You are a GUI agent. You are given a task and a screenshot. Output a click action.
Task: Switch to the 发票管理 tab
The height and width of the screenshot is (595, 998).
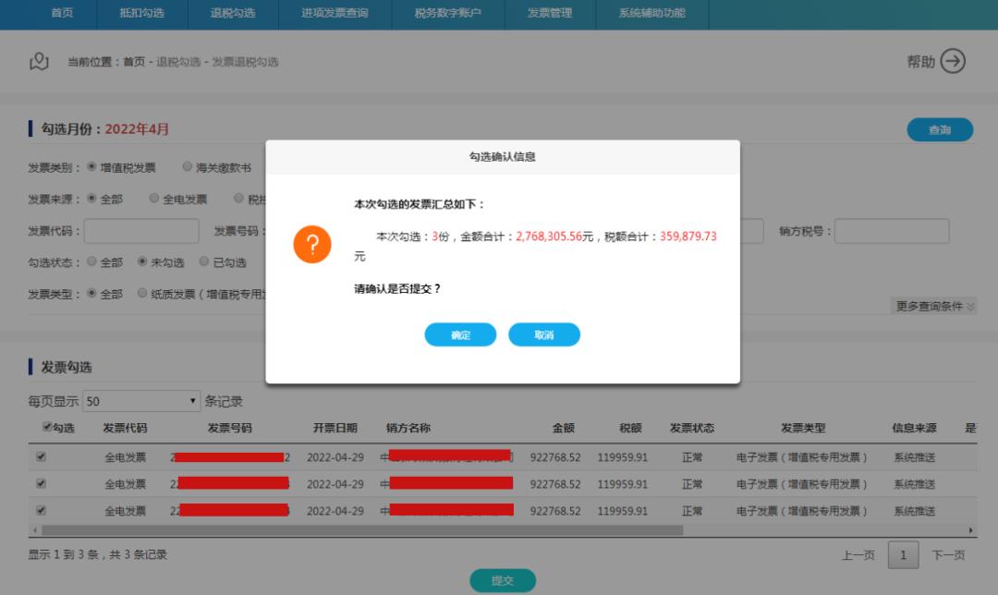coord(550,14)
